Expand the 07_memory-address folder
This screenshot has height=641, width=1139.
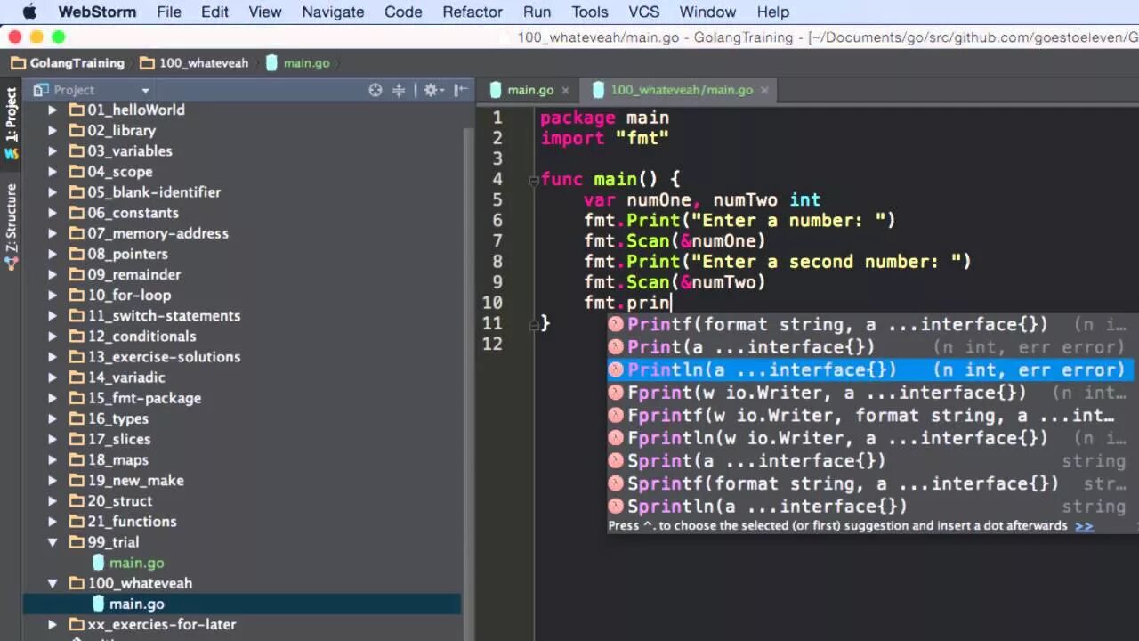click(x=53, y=233)
